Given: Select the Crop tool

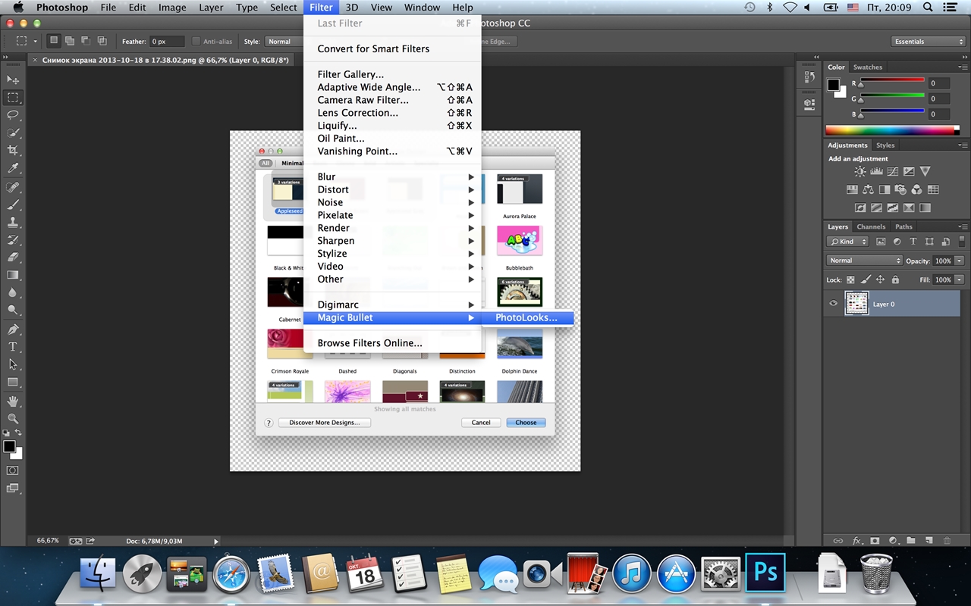Looking at the screenshot, I should tap(13, 151).
